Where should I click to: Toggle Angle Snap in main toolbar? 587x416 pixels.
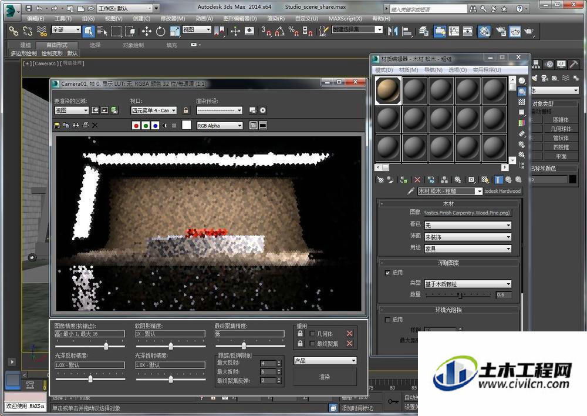pyautogui.click(x=279, y=31)
